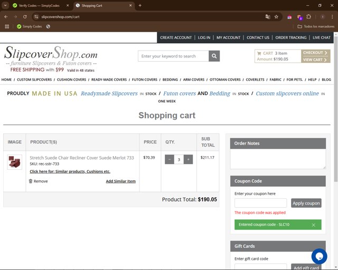Open OTTOMAN COVERS menu
The width and height of the screenshot is (338, 270).
(x=225, y=80)
